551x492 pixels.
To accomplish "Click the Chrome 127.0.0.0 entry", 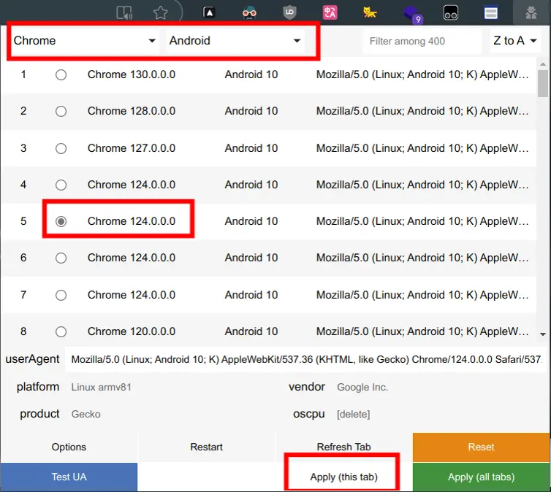I will coord(132,148).
